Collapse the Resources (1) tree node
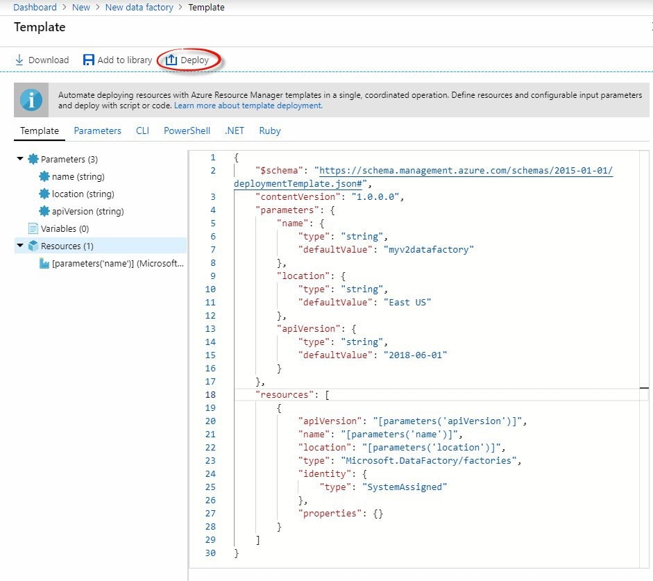 [x=20, y=245]
